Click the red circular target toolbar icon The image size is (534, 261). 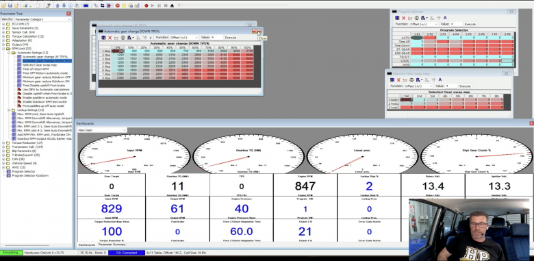click(118, 5)
